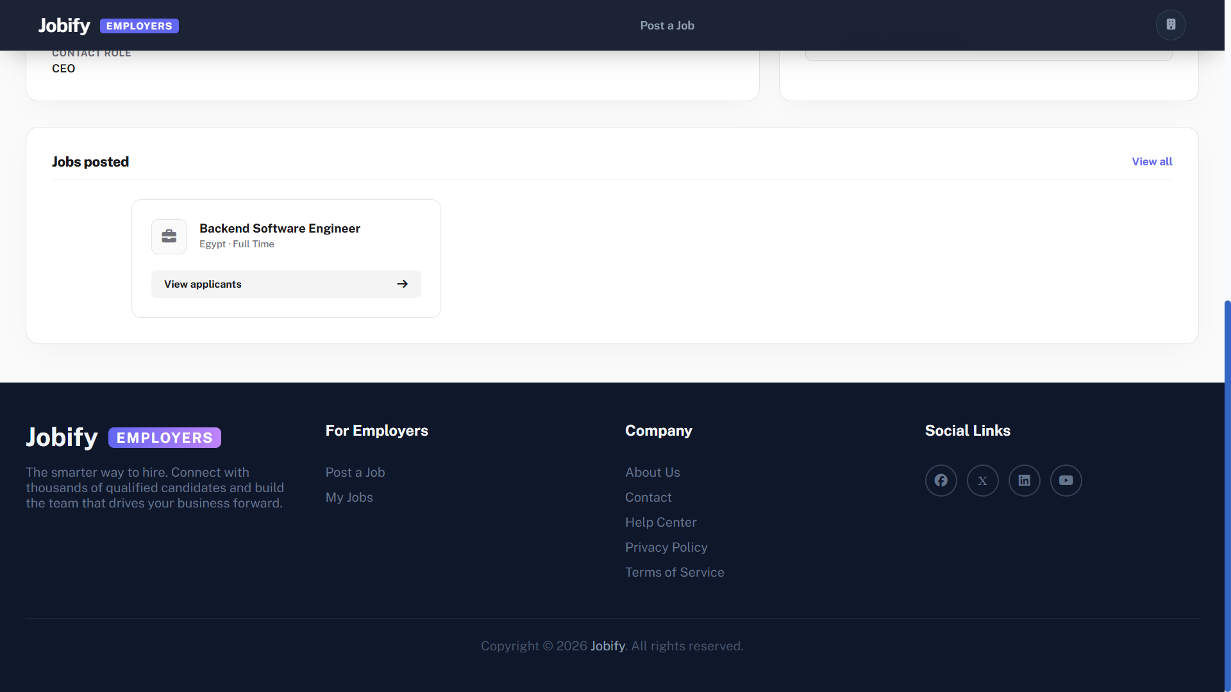Click the EMPLOYERS badge in footer
This screenshot has width=1231, height=692.
click(165, 438)
